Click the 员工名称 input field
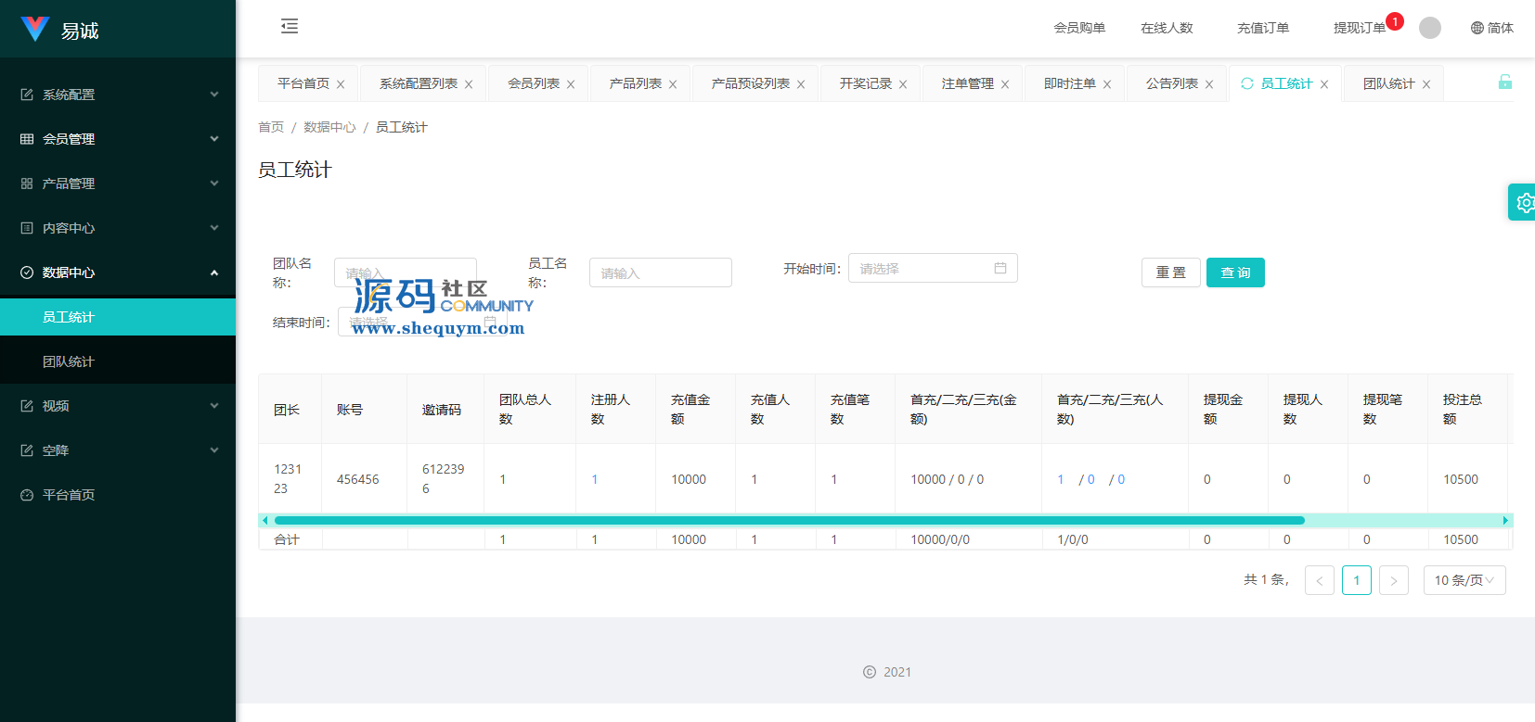 coord(660,273)
